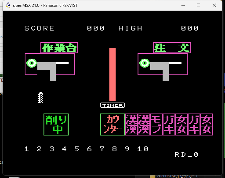Screen dimensions: 225x178
Task: Click the 注文 label box
Action: click(x=172, y=48)
